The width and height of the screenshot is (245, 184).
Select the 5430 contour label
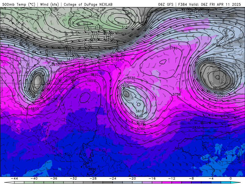point(88,45)
